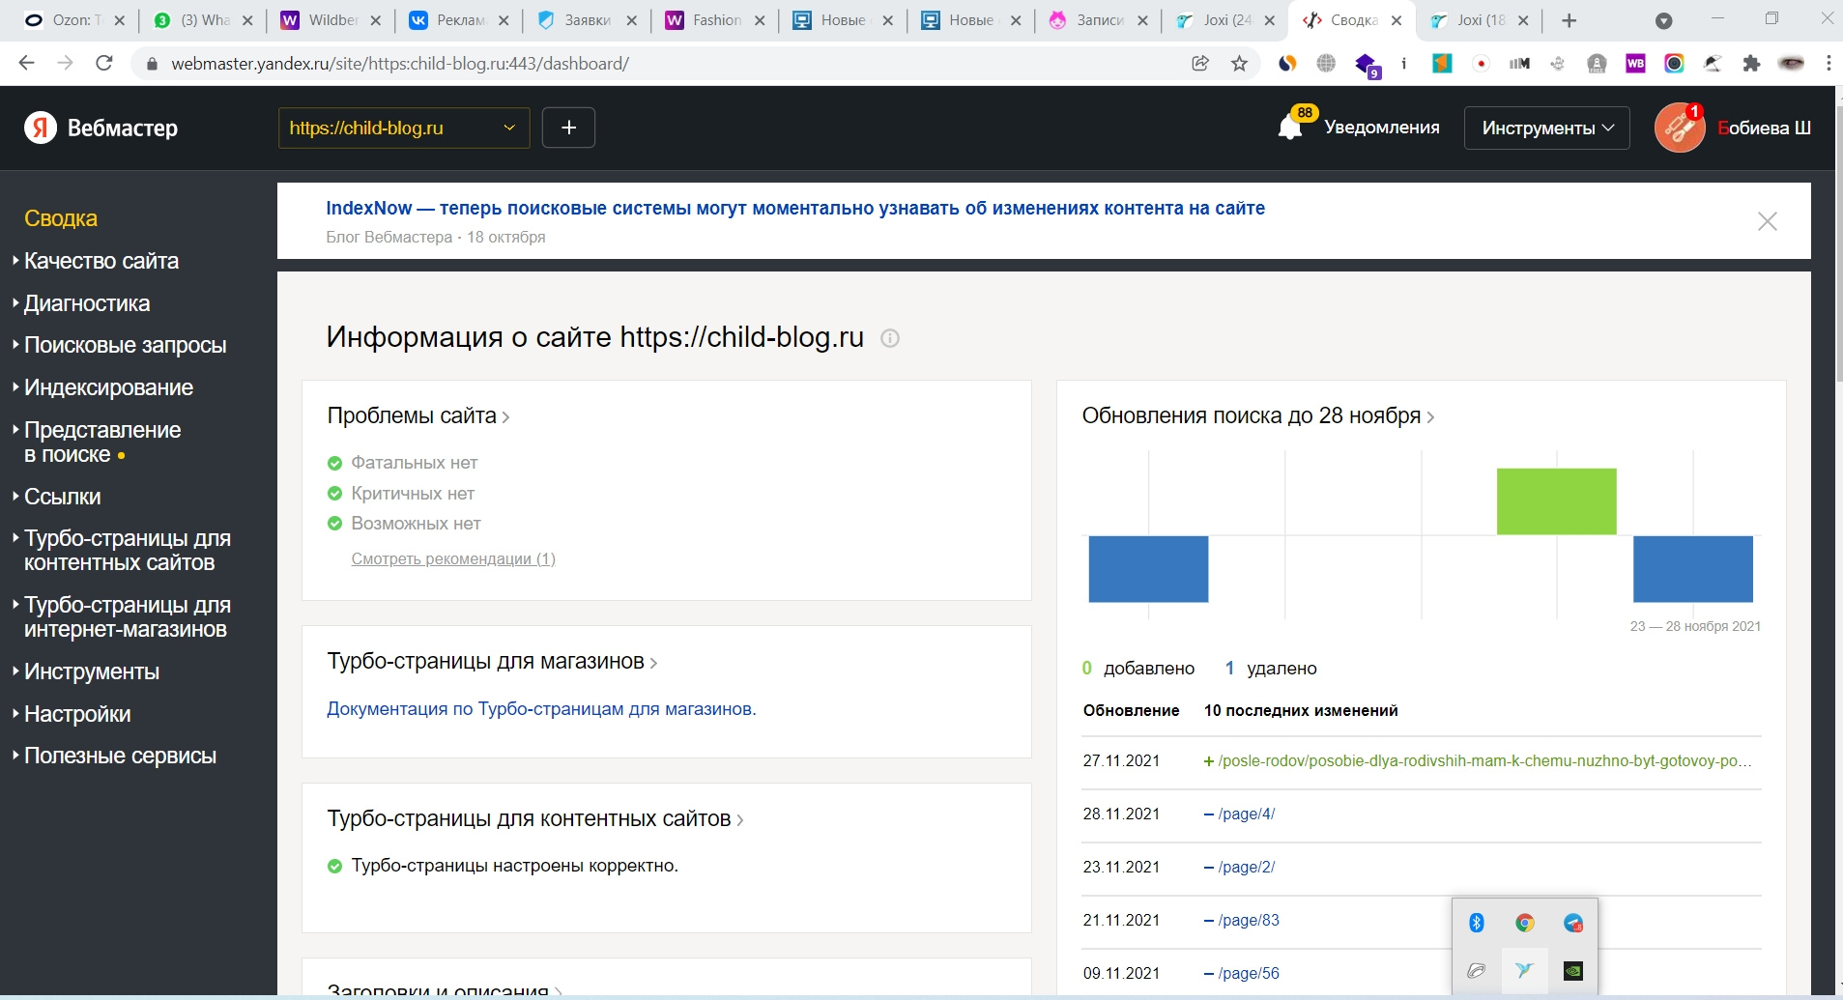Image resolution: width=1843 pixels, height=1000 pixels.
Task: Expand Настройки in the sidebar
Action: [x=76, y=714]
